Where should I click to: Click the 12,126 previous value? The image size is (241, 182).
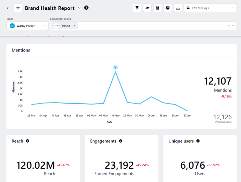pyautogui.click(x=222, y=117)
